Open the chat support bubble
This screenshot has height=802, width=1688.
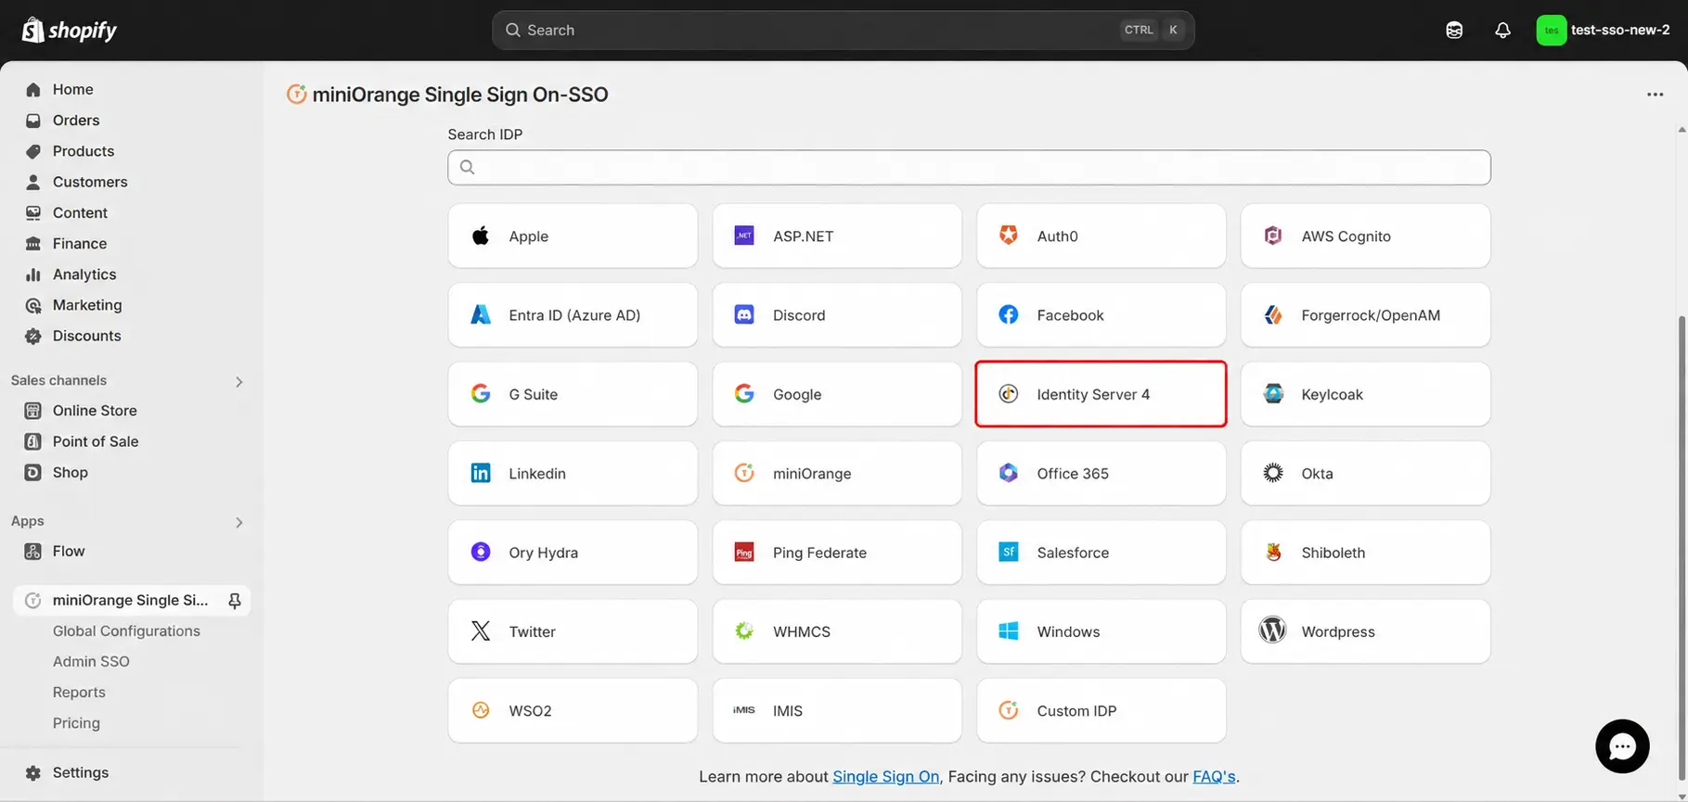[1622, 746]
